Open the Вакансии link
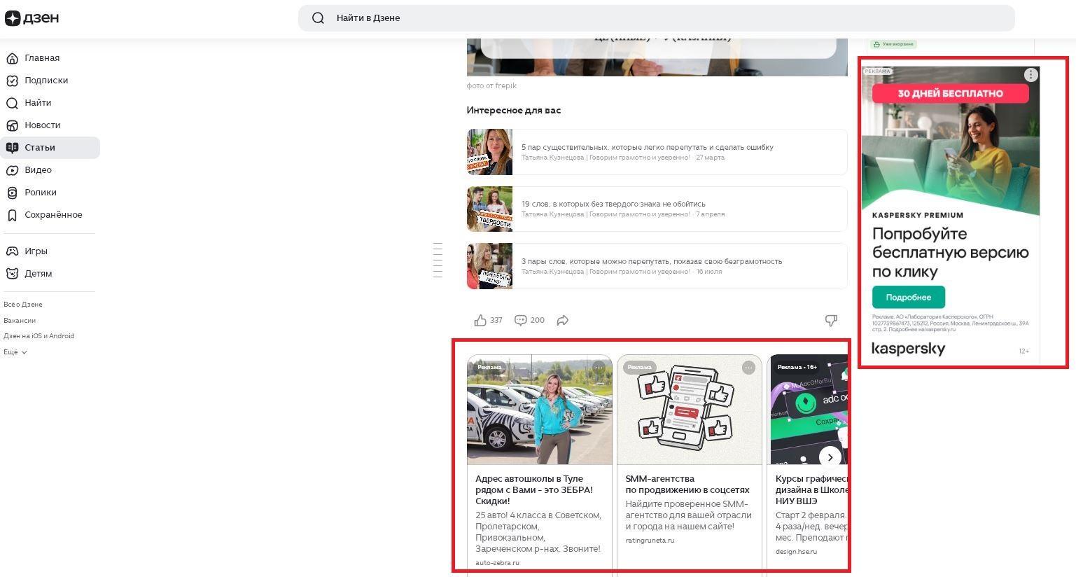Screen dimensions: 1076x577 coord(20,321)
